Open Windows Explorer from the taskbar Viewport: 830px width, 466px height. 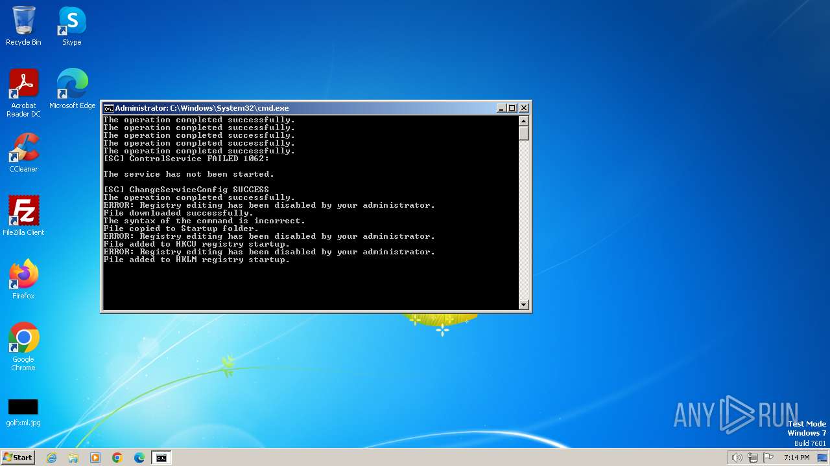point(73,458)
